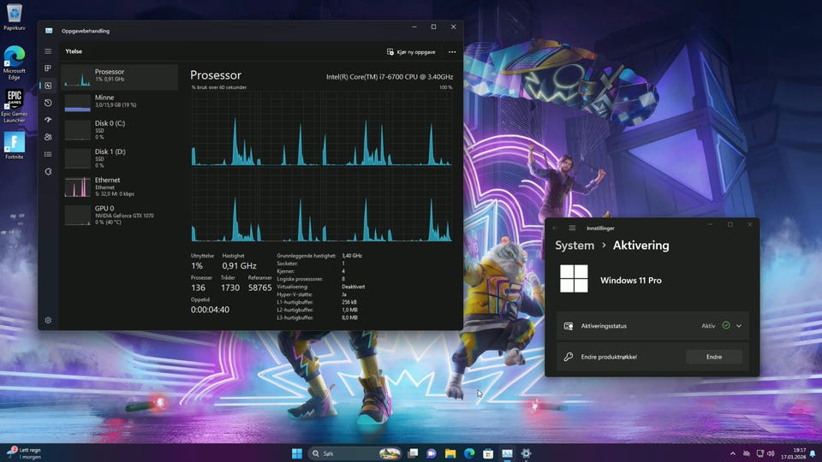Show hidden system tray icons chevron
This screenshot has height=462, width=822.
[x=732, y=453]
